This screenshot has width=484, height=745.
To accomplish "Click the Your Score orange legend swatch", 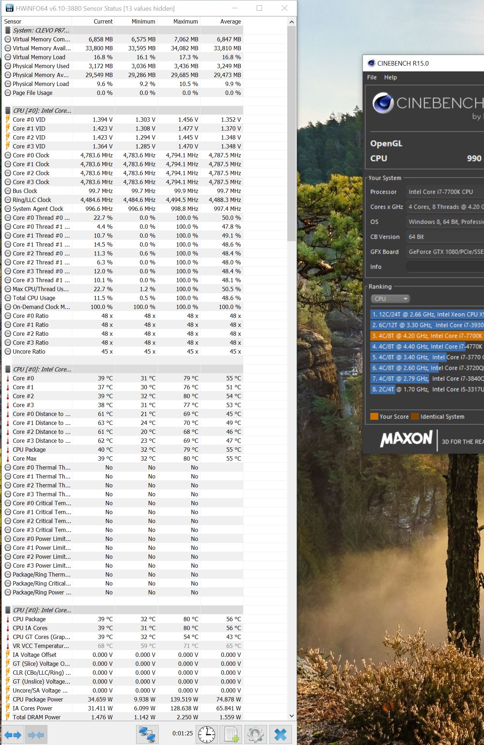I will pos(374,416).
